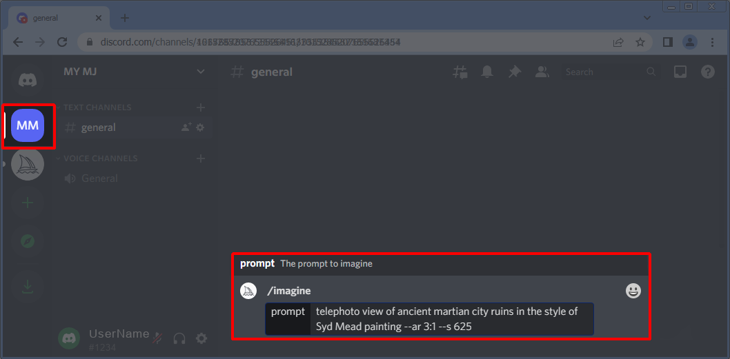The width and height of the screenshot is (730, 359).
Task: Open the emoji picker smiley face
Action: click(633, 291)
